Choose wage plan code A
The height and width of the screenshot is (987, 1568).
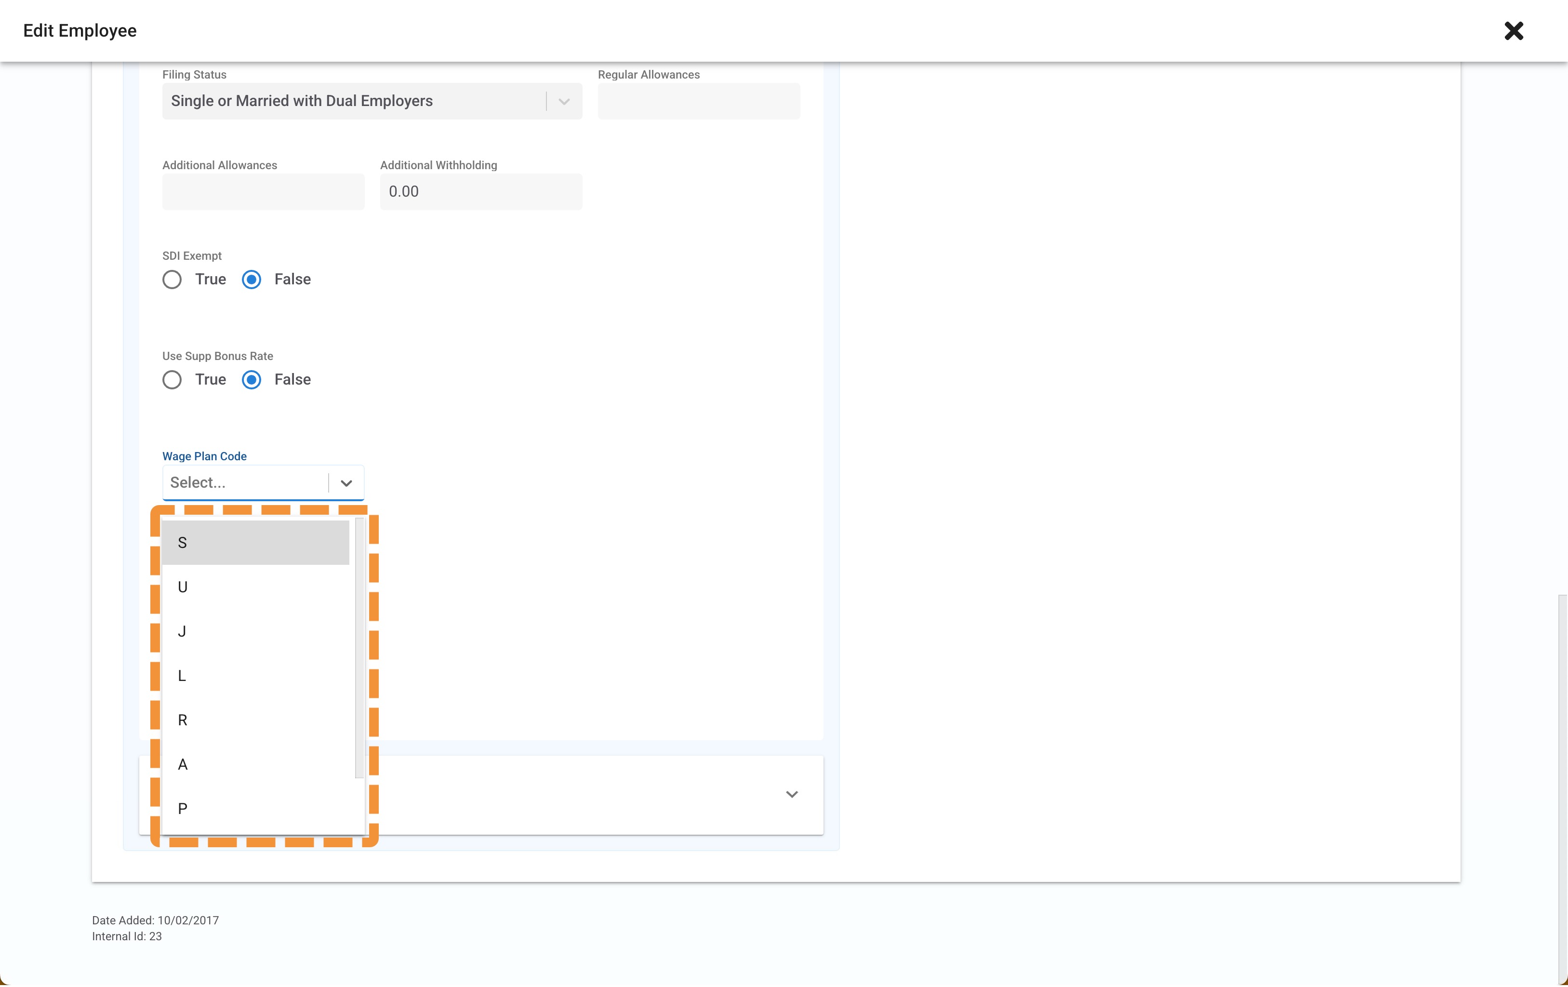point(255,764)
